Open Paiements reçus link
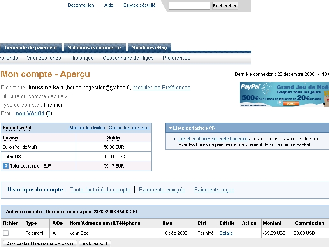Screen dimensions: 329x247 (214, 190)
